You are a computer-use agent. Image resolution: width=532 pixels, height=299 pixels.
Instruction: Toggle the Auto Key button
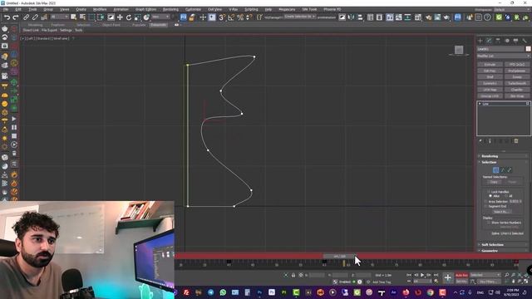461,275
